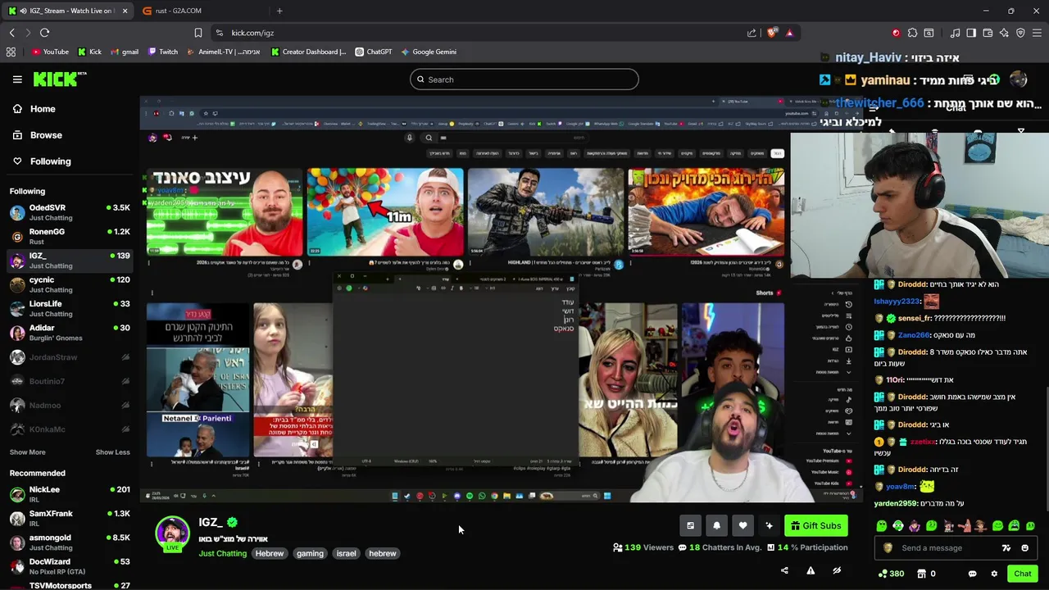Image resolution: width=1049 pixels, height=590 pixels.
Task: Toggle the crossed-eye hide icon
Action: click(837, 571)
